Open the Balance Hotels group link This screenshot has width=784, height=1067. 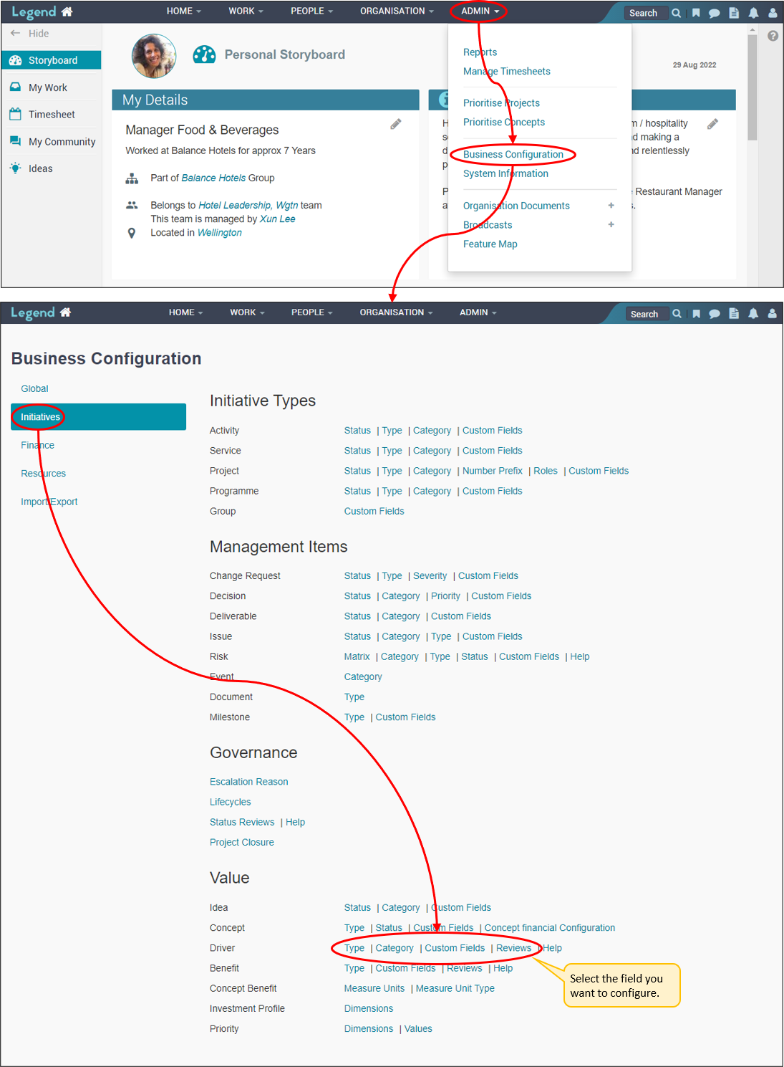[x=213, y=178]
